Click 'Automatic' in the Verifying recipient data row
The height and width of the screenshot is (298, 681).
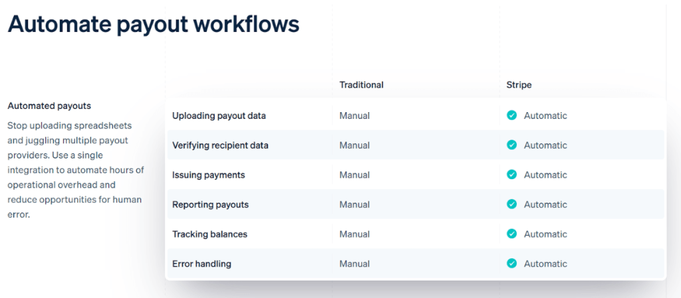tap(545, 145)
